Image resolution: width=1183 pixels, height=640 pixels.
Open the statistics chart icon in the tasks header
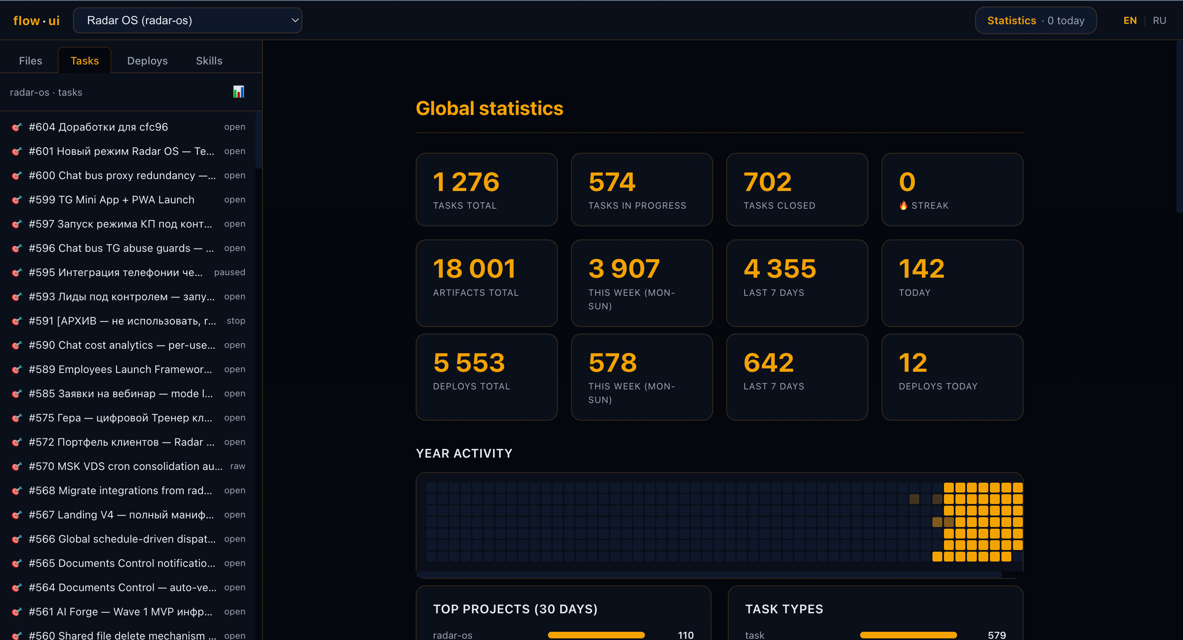click(x=238, y=92)
